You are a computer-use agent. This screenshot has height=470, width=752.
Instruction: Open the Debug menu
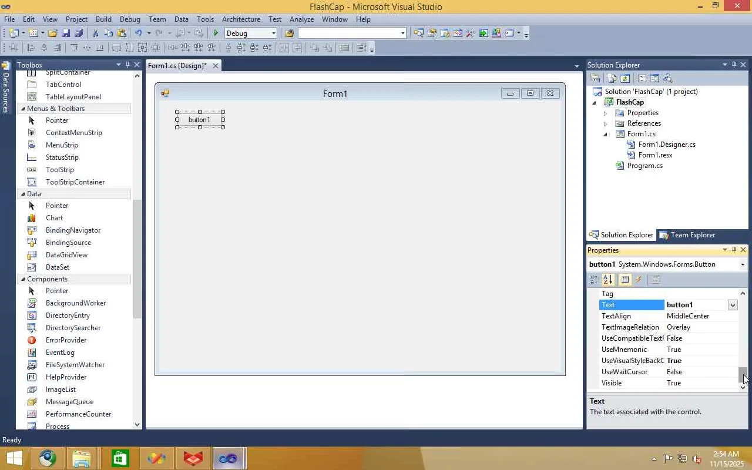tap(130, 19)
